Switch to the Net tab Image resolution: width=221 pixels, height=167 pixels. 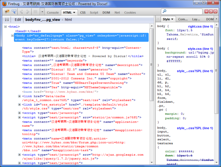click(x=117, y=13)
